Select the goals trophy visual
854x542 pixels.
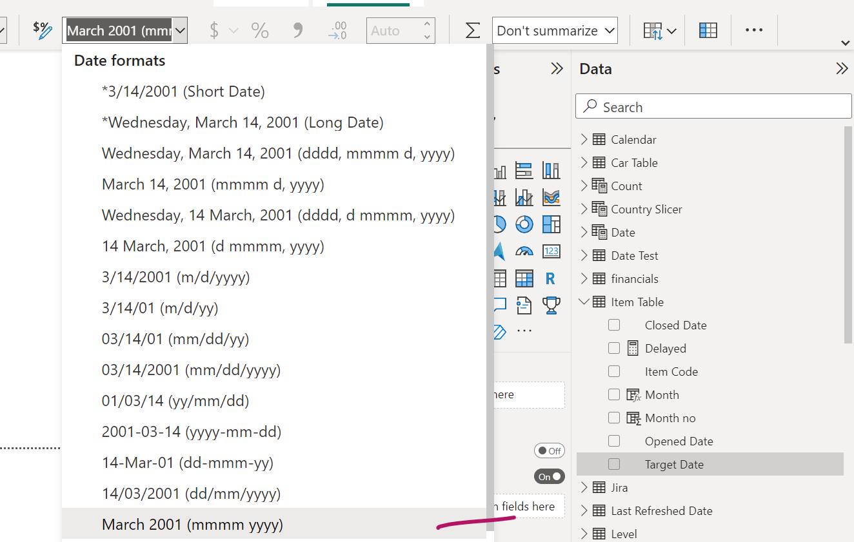point(551,305)
